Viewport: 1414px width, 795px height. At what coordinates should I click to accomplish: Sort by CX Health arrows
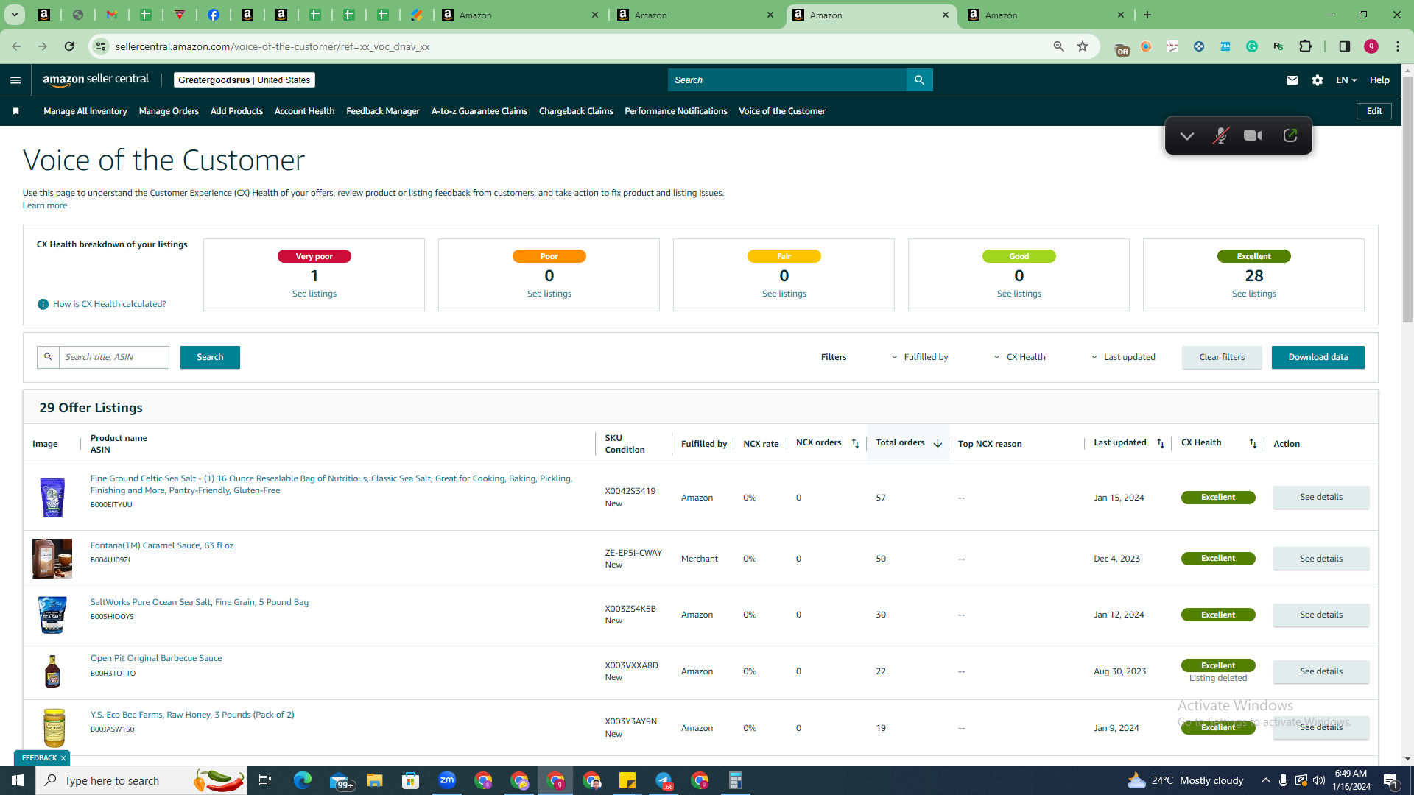coord(1253,444)
